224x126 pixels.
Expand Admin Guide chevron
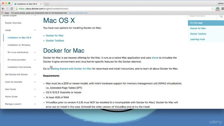point(35,97)
